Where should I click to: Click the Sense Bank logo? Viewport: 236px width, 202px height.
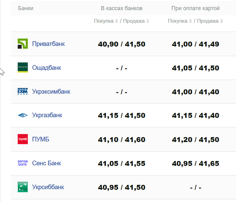tap(23, 163)
